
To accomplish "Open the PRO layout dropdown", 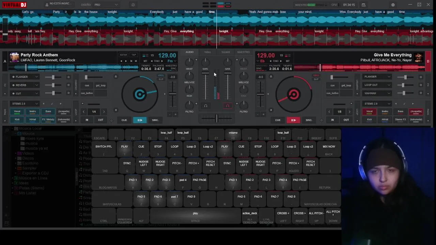I will (106, 5).
